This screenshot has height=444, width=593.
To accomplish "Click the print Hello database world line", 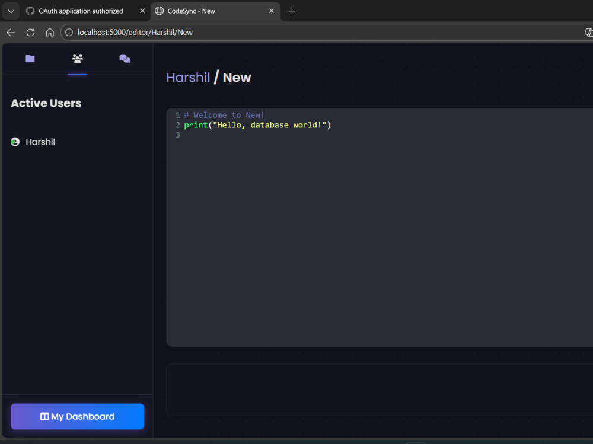I will tap(257, 125).
